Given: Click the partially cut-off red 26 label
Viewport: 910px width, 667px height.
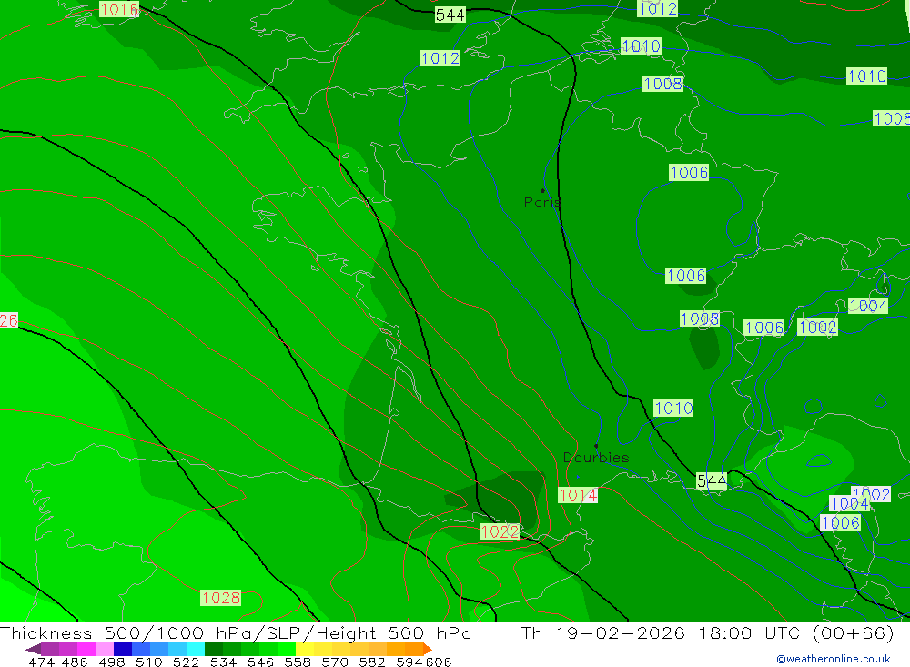Looking at the screenshot, I should (x=9, y=320).
